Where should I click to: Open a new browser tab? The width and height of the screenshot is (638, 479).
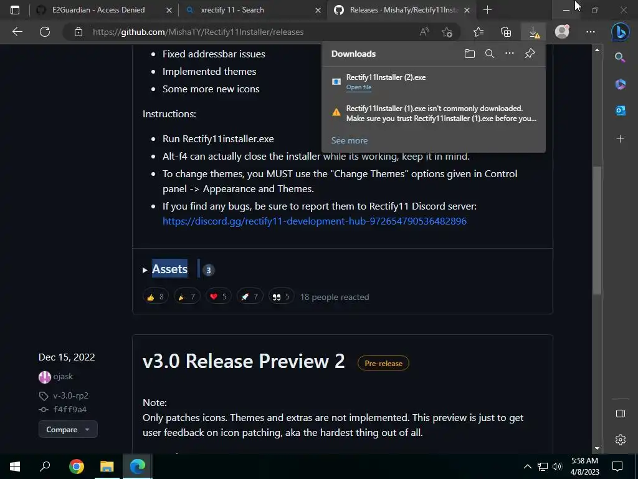(x=487, y=10)
